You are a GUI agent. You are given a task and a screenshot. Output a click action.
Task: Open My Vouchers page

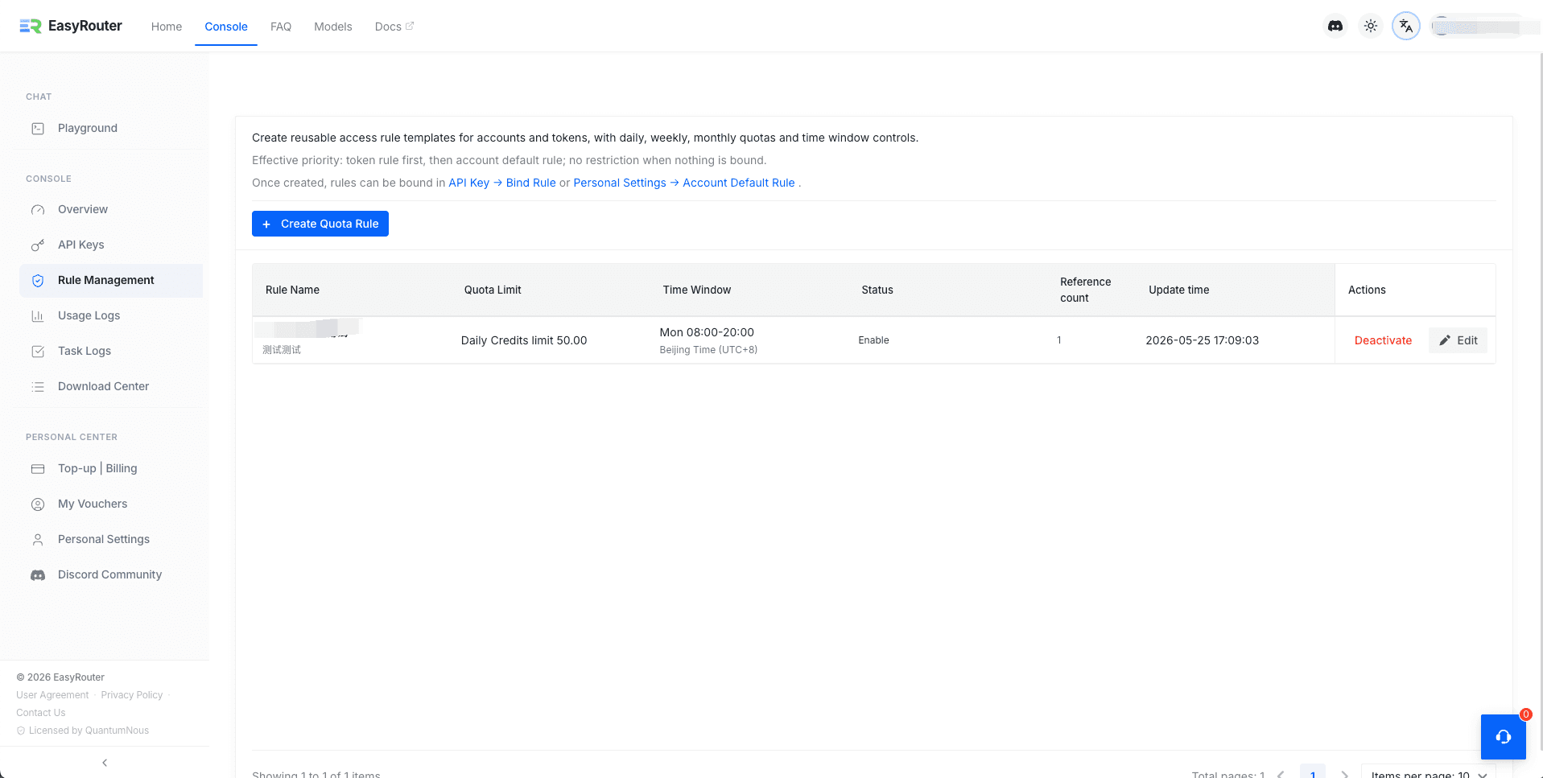click(x=111, y=504)
